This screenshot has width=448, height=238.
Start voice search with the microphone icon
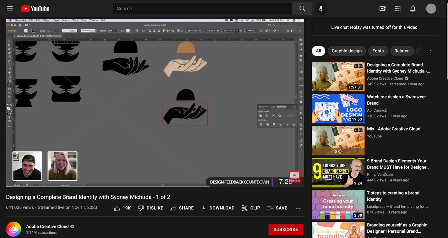click(321, 8)
